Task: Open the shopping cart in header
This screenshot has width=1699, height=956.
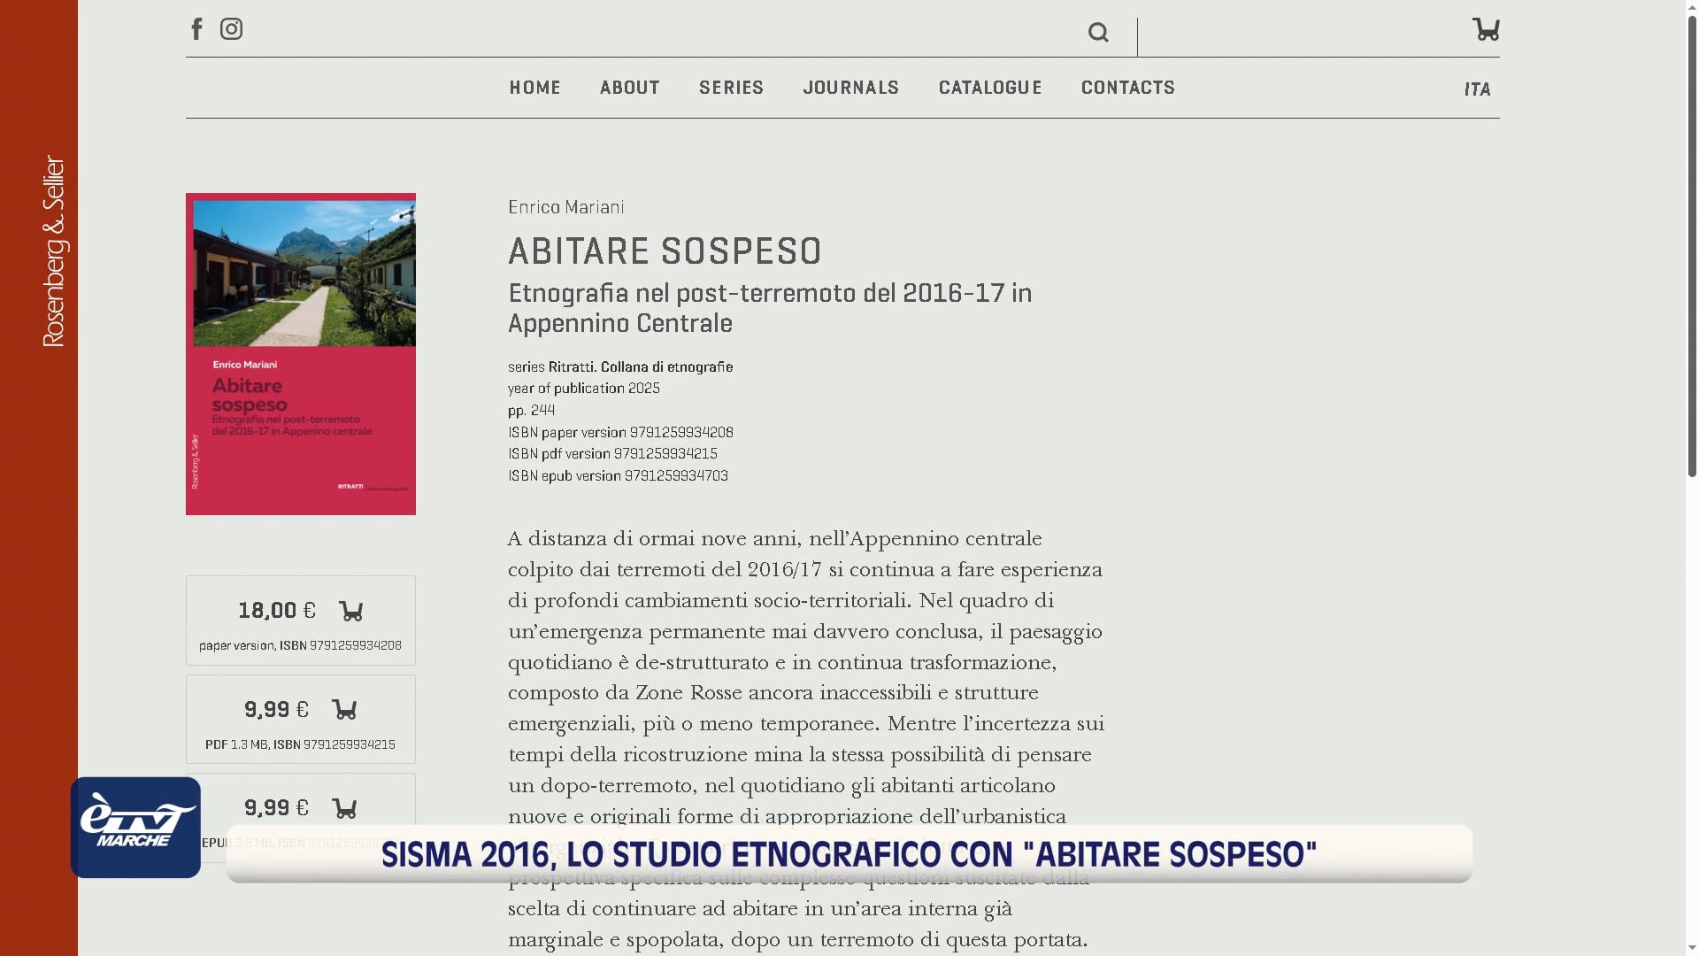Action: point(1485,29)
